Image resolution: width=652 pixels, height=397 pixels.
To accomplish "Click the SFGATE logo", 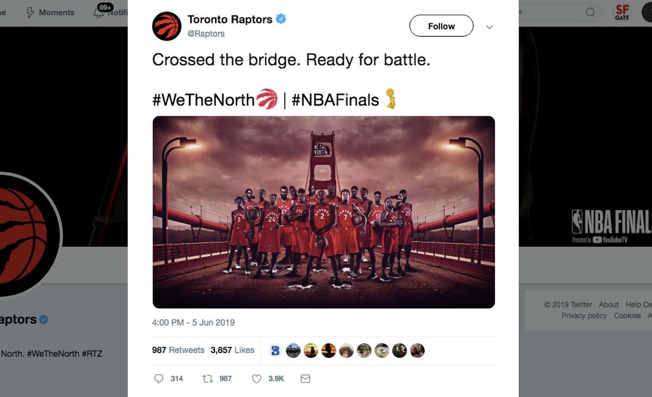I will (x=622, y=12).
